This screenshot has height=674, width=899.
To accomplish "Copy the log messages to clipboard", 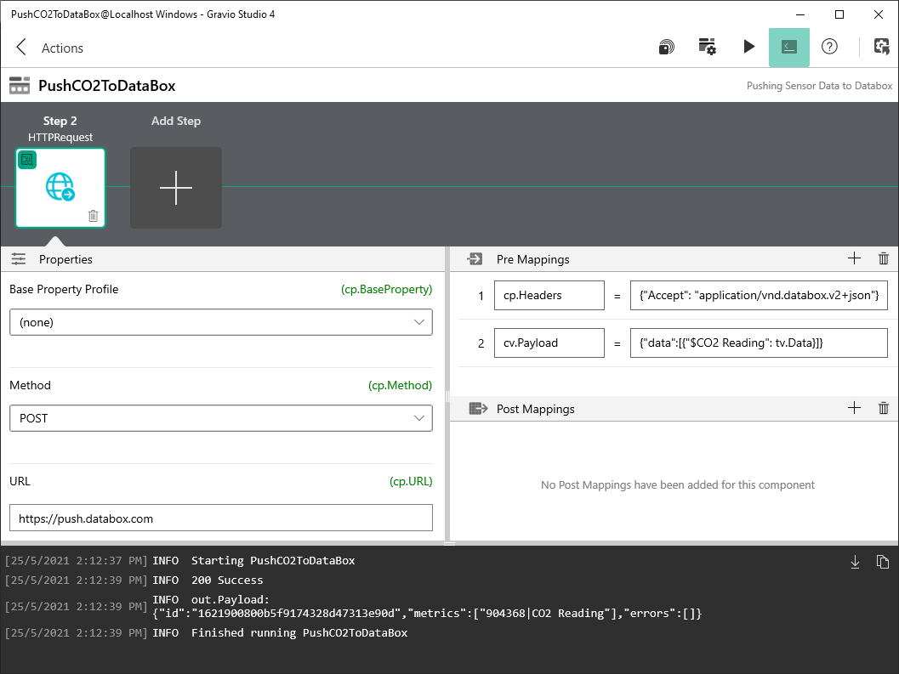I will click(883, 561).
